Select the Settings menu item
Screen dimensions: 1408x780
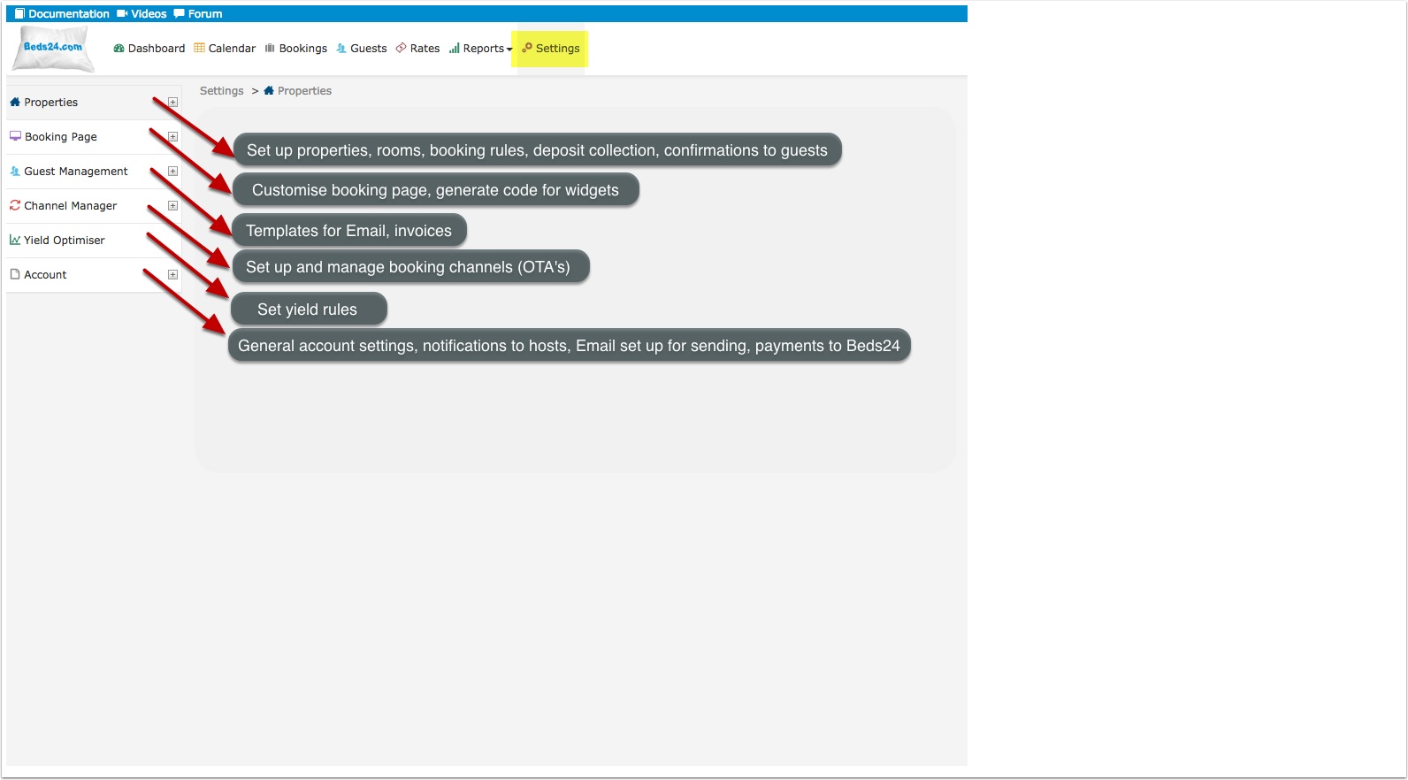[551, 49]
